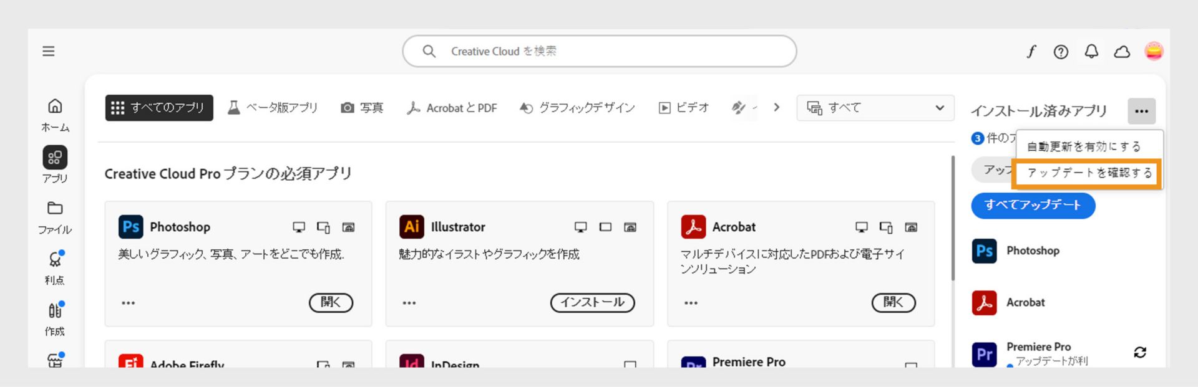Open ファイル in the sidebar

pyautogui.click(x=55, y=217)
